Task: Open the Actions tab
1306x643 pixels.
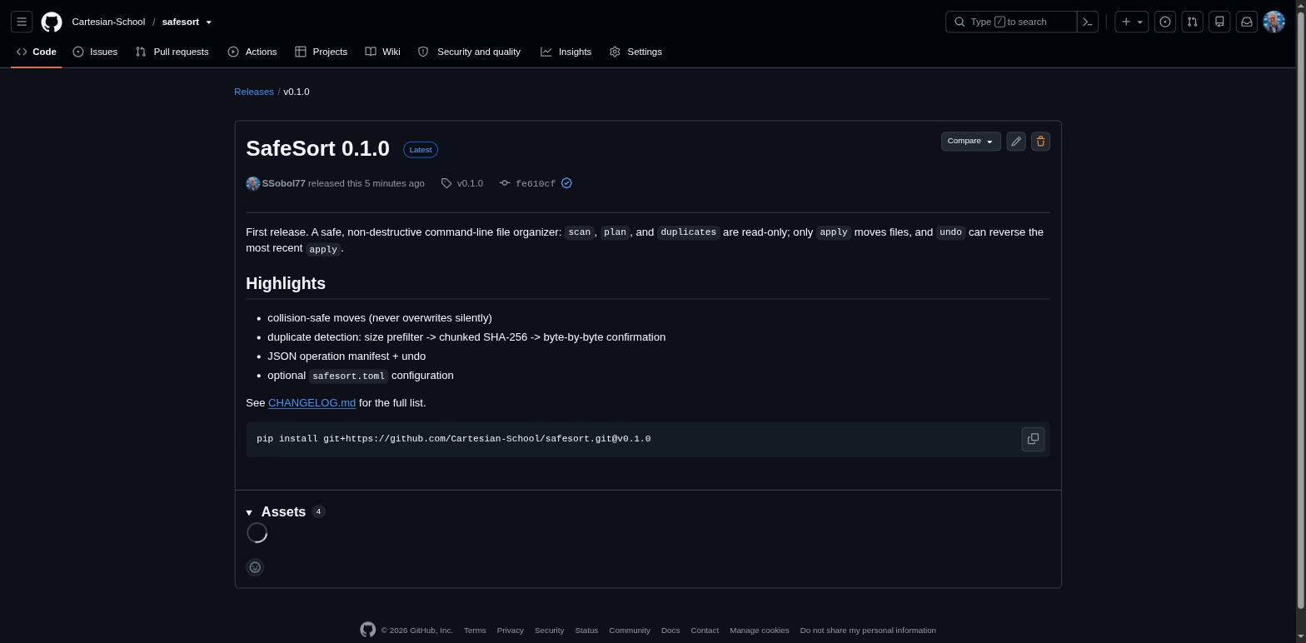Action: point(252,52)
